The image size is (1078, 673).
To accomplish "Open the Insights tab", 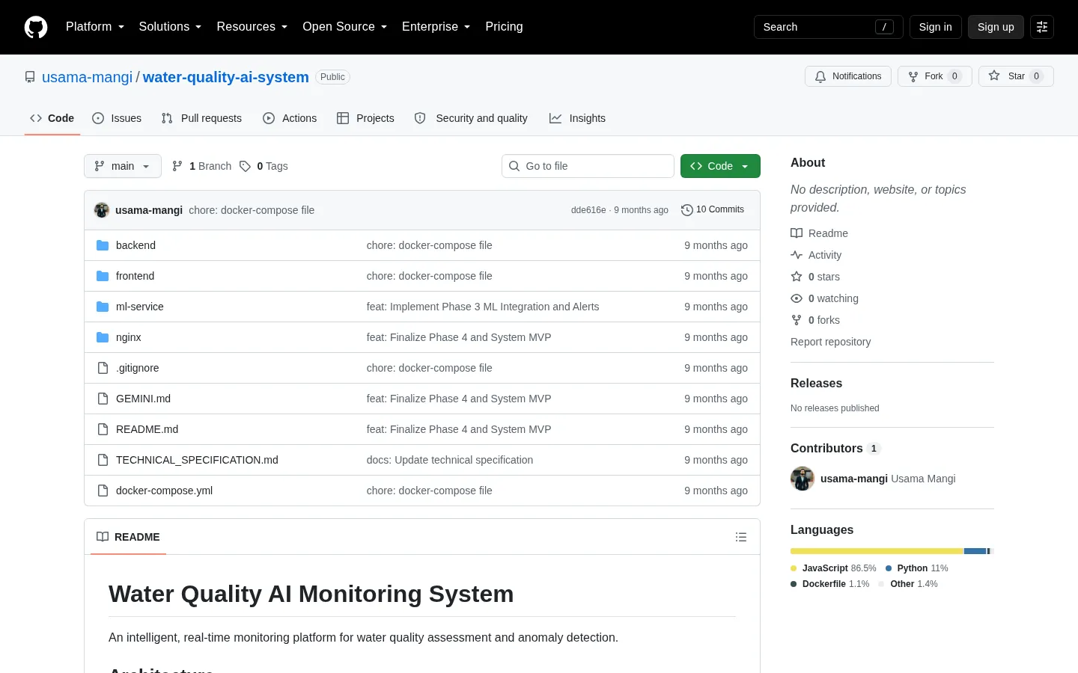I will tap(577, 118).
